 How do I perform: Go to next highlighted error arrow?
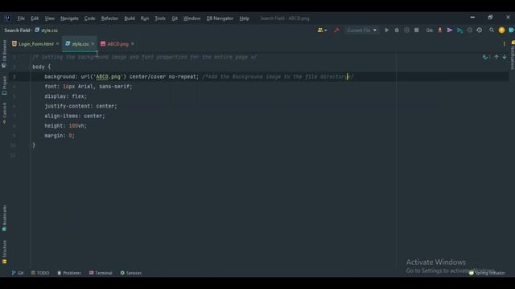coord(505,57)
